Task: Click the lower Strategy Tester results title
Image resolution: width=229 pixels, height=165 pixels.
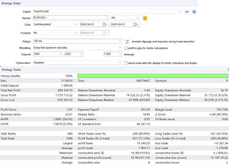Action: click(x=11, y=70)
